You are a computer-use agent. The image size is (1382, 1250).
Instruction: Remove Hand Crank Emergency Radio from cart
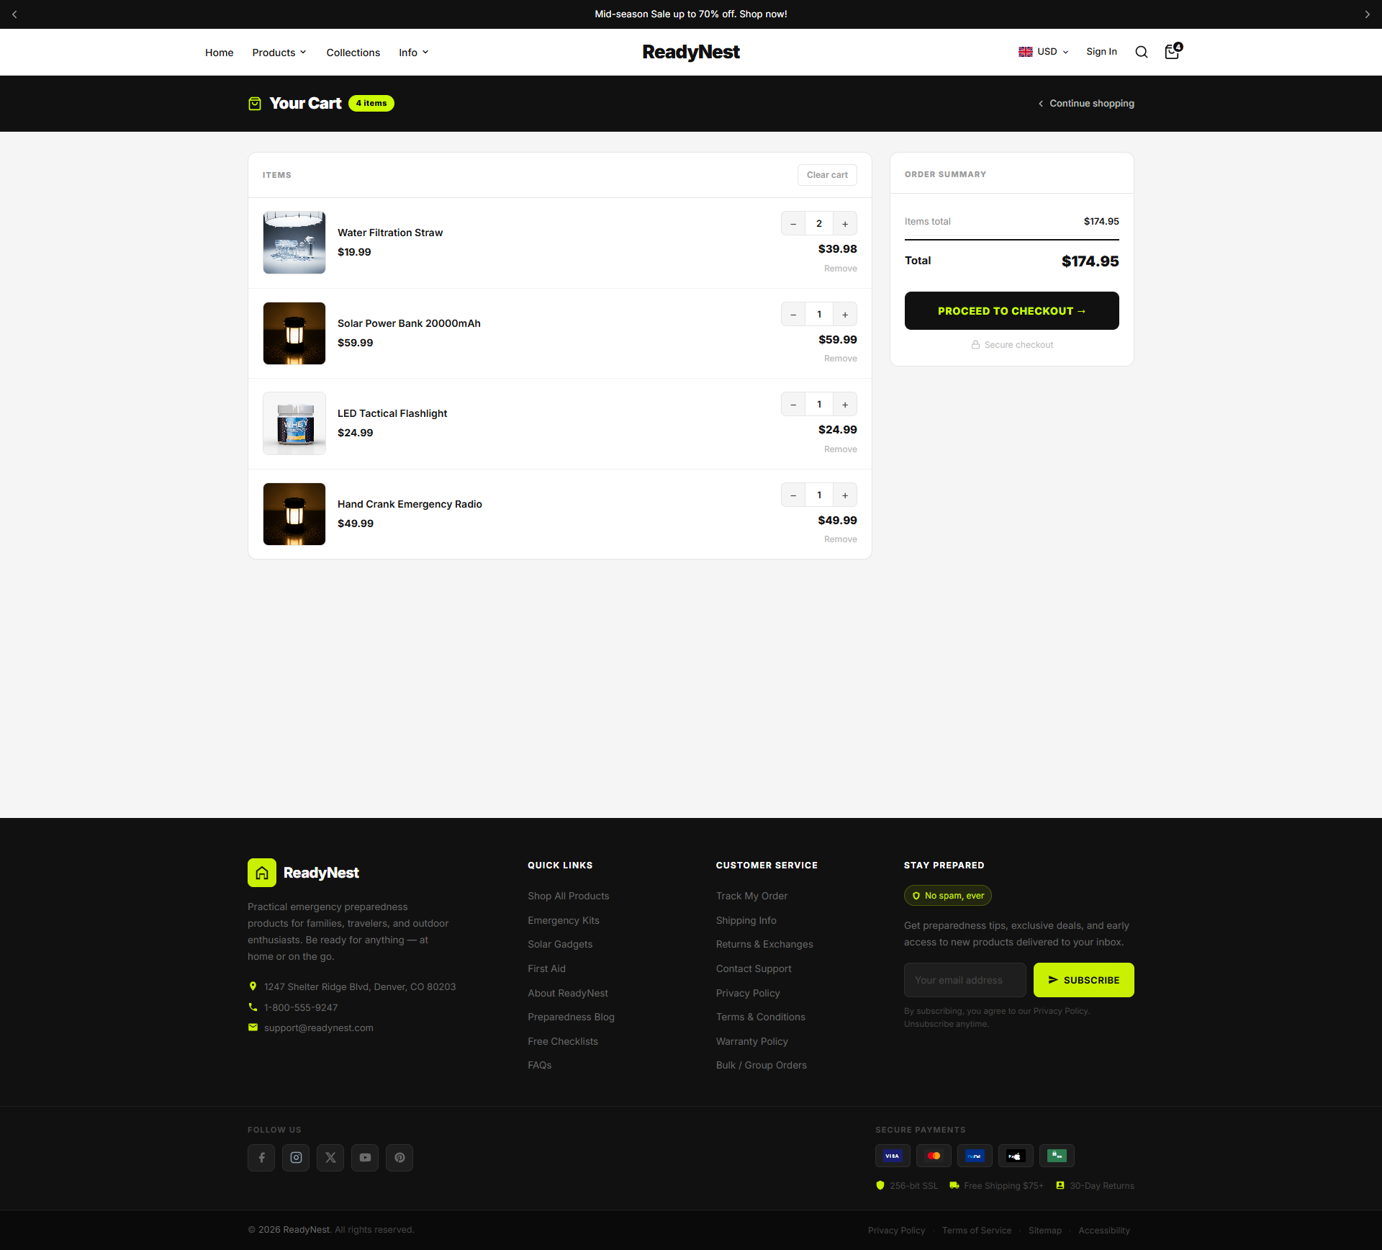click(x=840, y=539)
